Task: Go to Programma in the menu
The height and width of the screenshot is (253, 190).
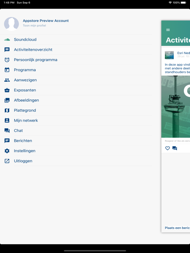Action: [x=25, y=70]
